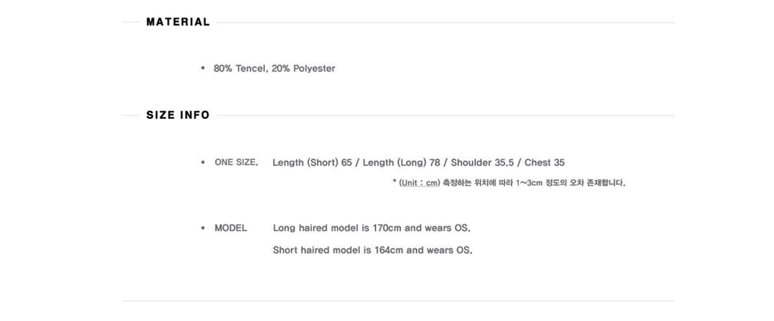Click the Short haired model 164cm line
Viewport: 774px width, 321px height.
coord(373,250)
